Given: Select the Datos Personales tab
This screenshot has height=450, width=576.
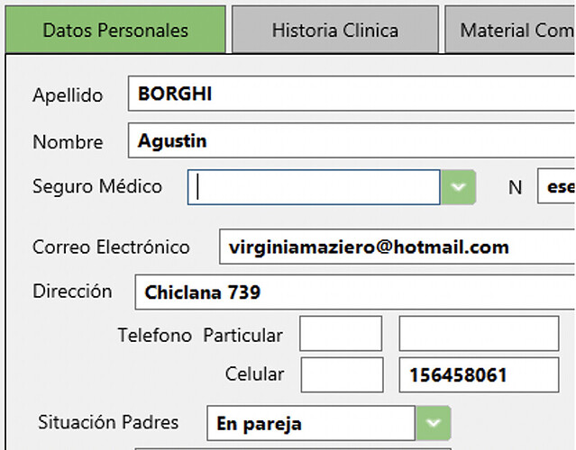Looking at the screenshot, I should click(x=115, y=30).
